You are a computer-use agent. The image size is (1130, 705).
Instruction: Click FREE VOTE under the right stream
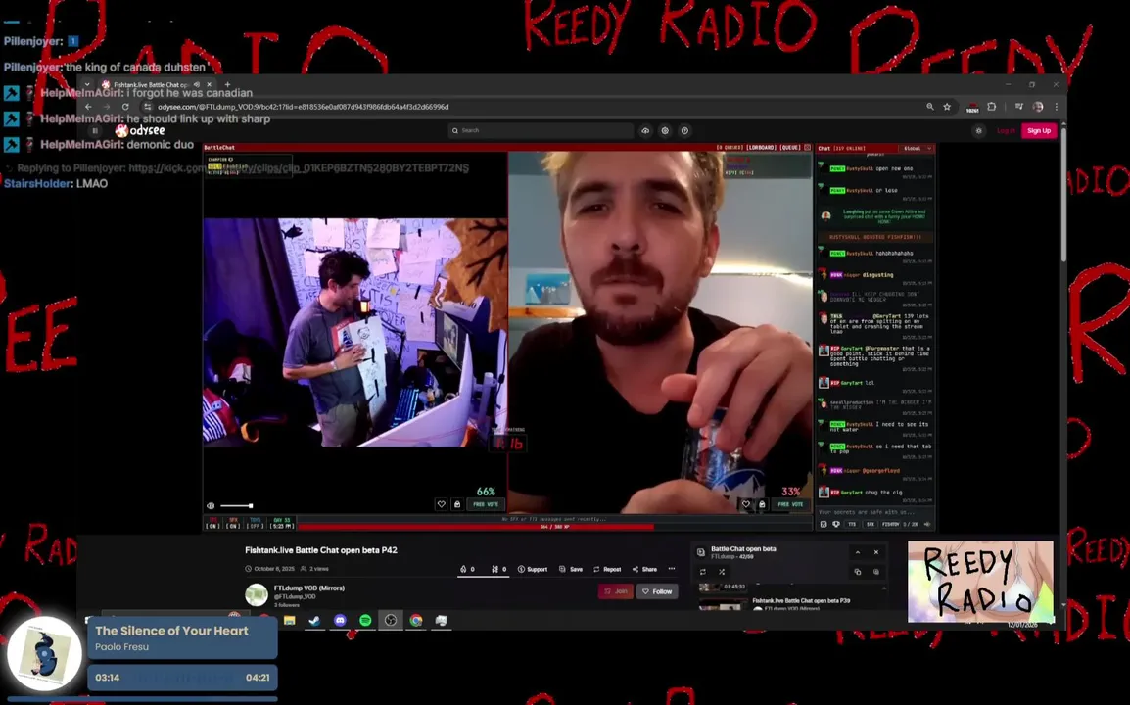(x=790, y=504)
